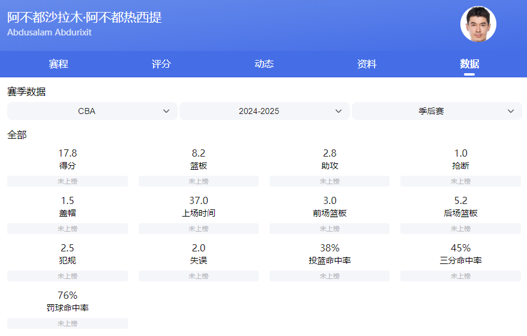Click the 未上榜 bar under 失误
This screenshot has height=336, width=527.
click(x=199, y=276)
